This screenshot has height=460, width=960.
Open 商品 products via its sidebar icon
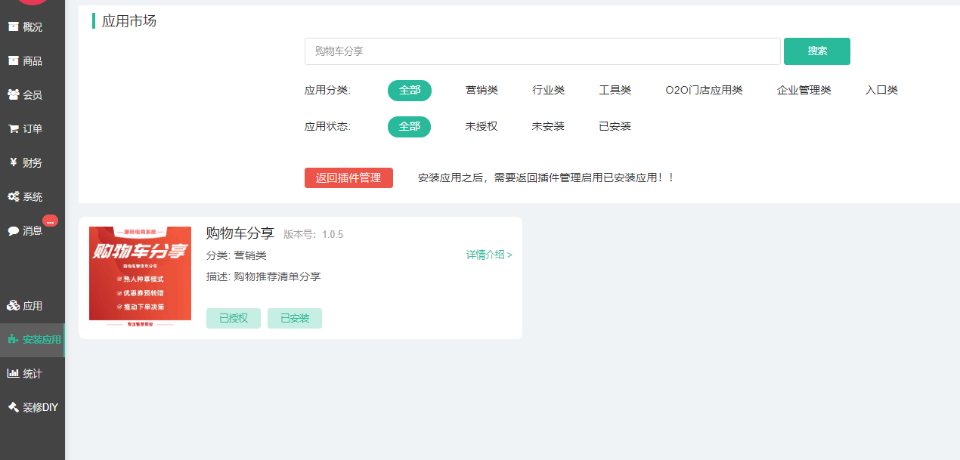[x=13, y=60]
